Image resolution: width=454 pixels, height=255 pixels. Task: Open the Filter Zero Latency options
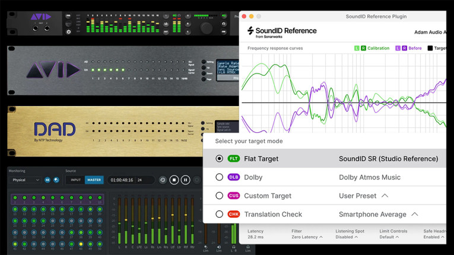tap(307, 237)
